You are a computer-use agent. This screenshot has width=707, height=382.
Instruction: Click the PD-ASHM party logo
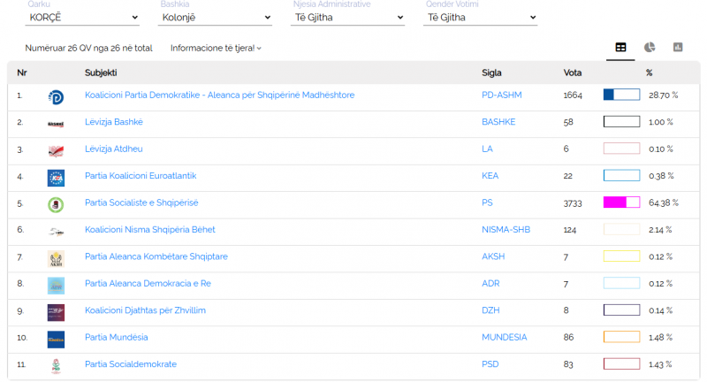pyautogui.click(x=56, y=97)
